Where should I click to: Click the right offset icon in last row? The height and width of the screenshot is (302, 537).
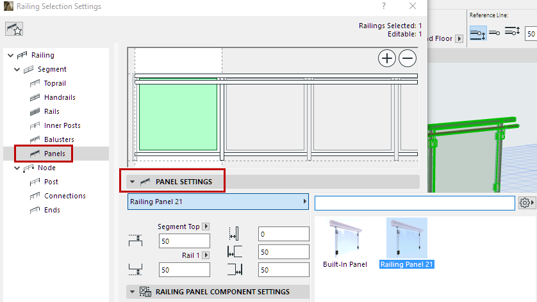click(235, 269)
